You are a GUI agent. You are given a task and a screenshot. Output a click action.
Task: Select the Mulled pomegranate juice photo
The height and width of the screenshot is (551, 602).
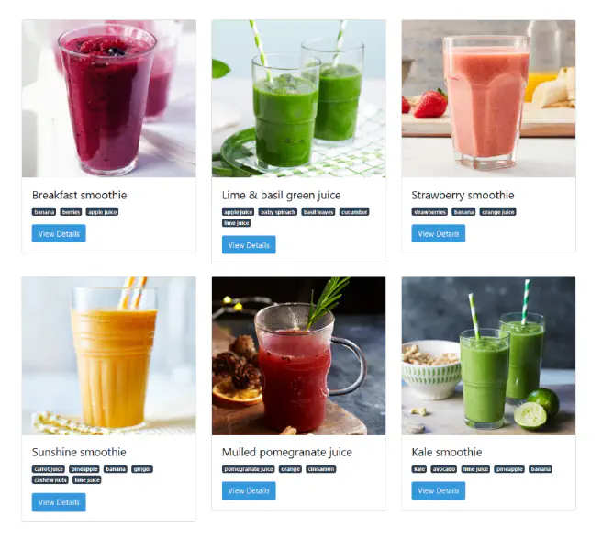(x=298, y=355)
